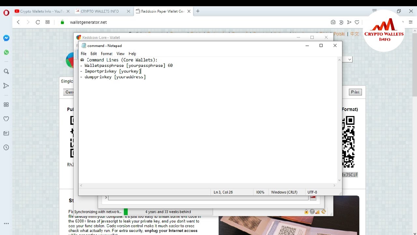Open Notepad File menu
The width and height of the screenshot is (417, 235).
coord(83,54)
